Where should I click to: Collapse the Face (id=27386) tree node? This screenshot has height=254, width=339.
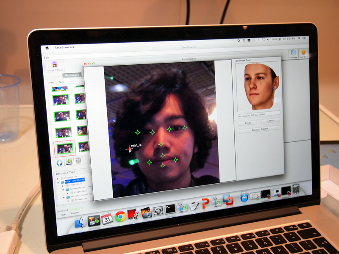pyautogui.click(x=58, y=182)
